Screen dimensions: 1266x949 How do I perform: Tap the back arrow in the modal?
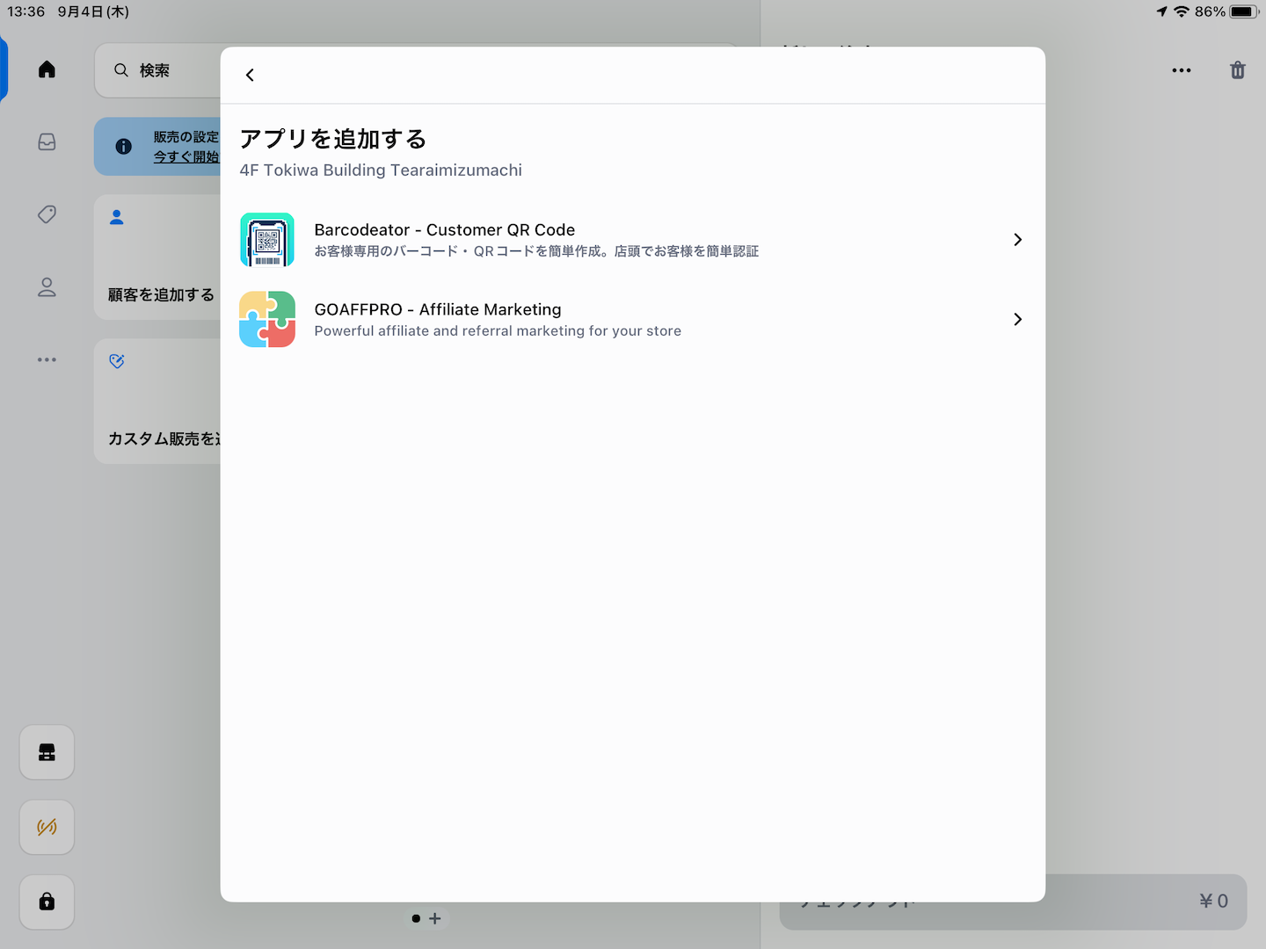[250, 76]
